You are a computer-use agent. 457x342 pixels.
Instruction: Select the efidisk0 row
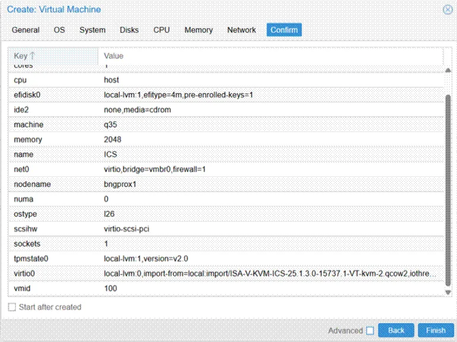coord(226,95)
